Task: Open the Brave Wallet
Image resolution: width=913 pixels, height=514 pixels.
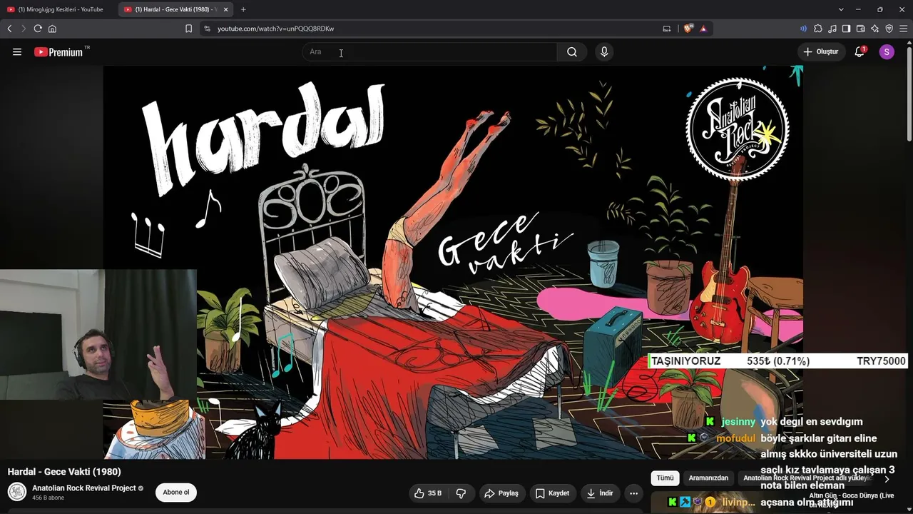Action: (860, 29)
